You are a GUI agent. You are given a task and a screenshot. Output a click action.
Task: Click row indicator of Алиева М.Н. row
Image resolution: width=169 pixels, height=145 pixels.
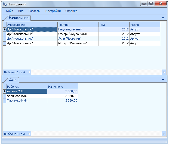(5, 91)
